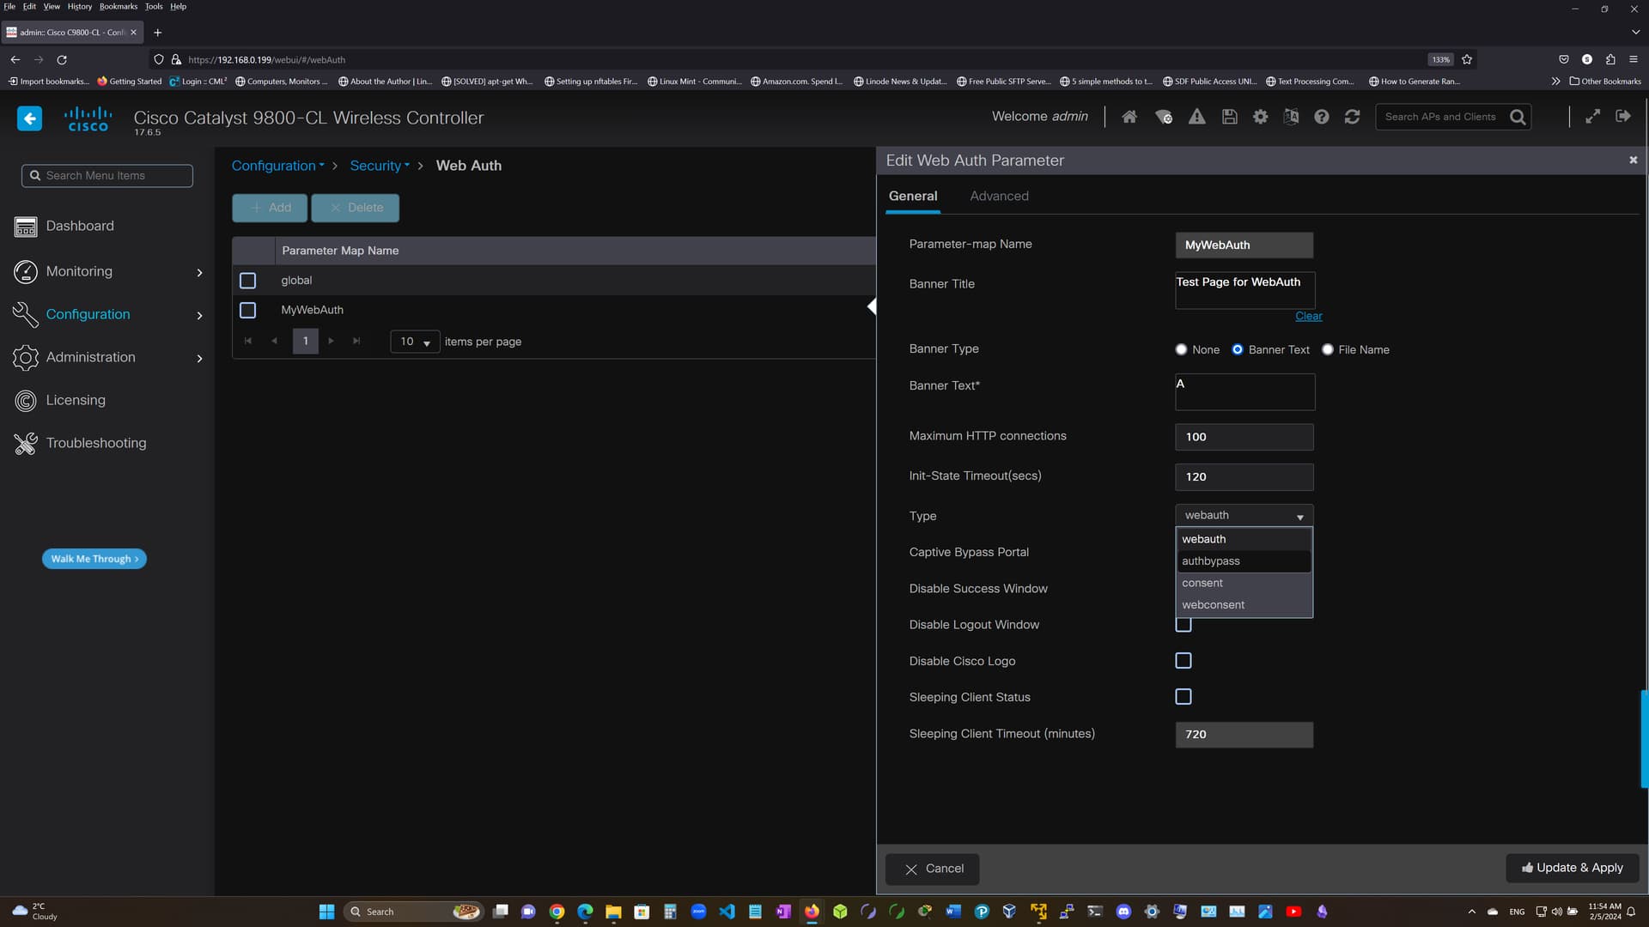Click the Add parameter map button

(270, 208)
